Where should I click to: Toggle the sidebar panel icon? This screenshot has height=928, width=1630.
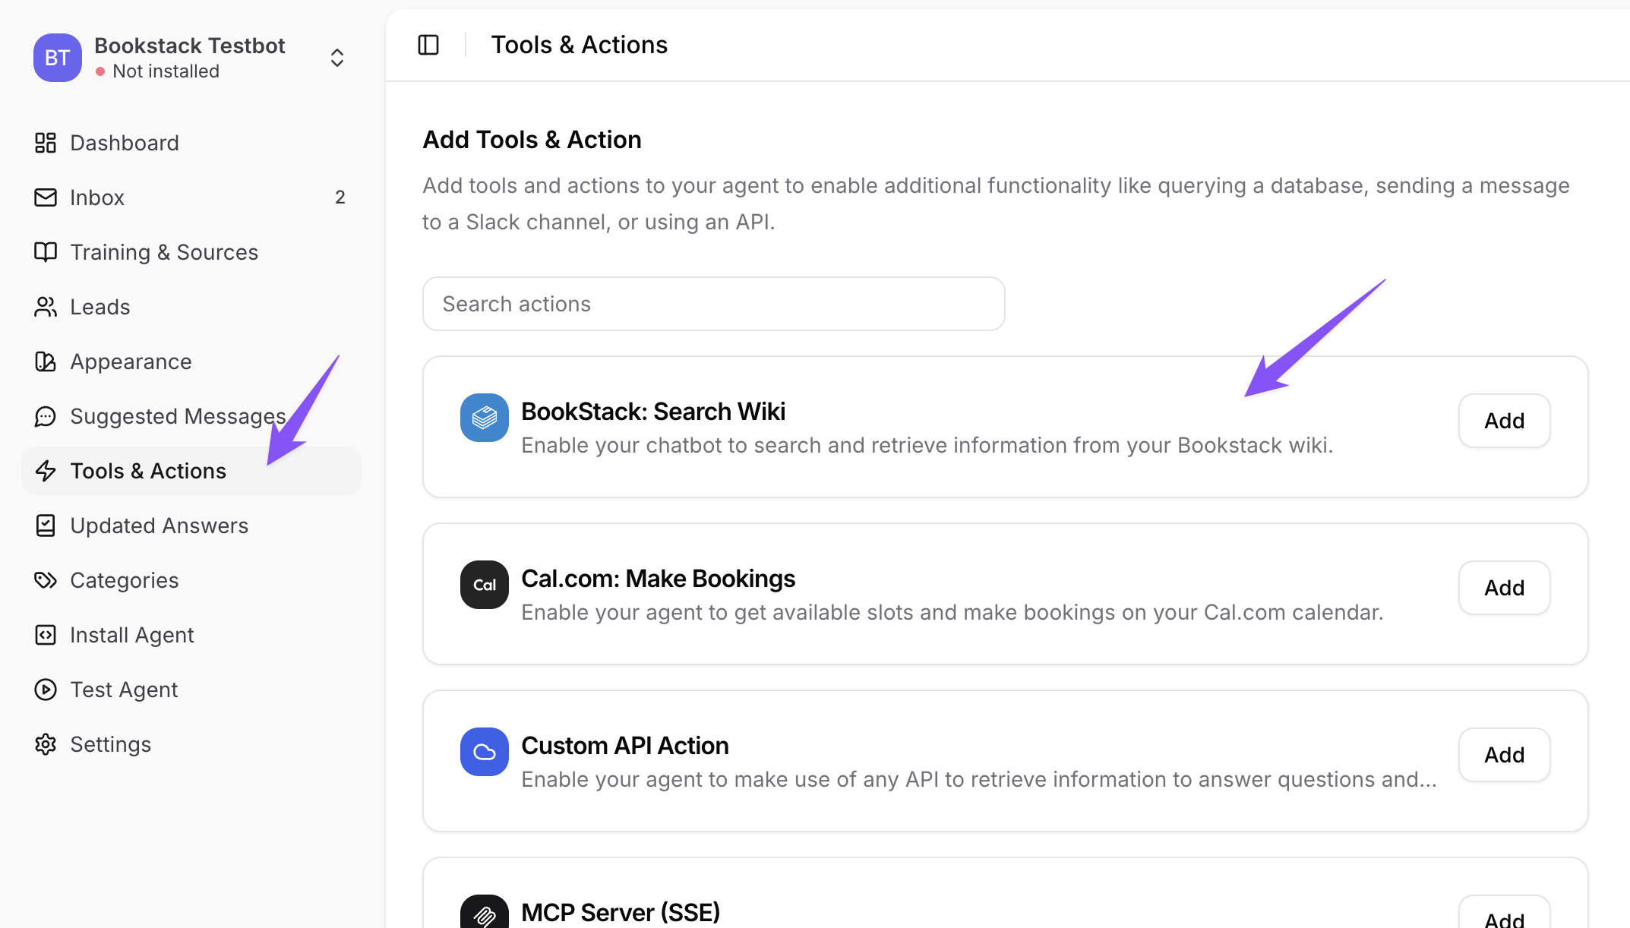click(428, 45)
